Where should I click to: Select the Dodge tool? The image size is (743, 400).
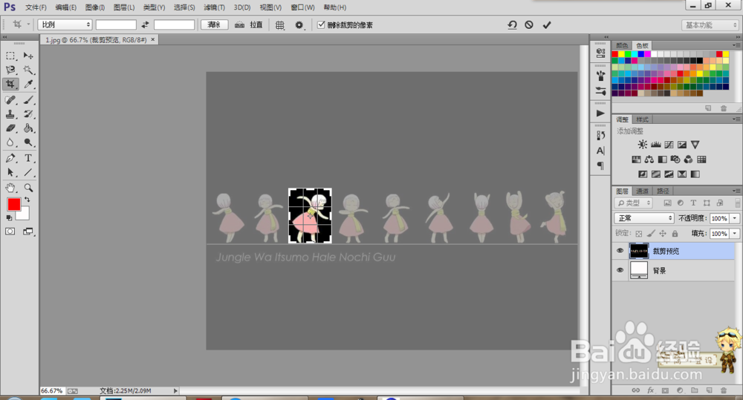click(x=28, y=142)
